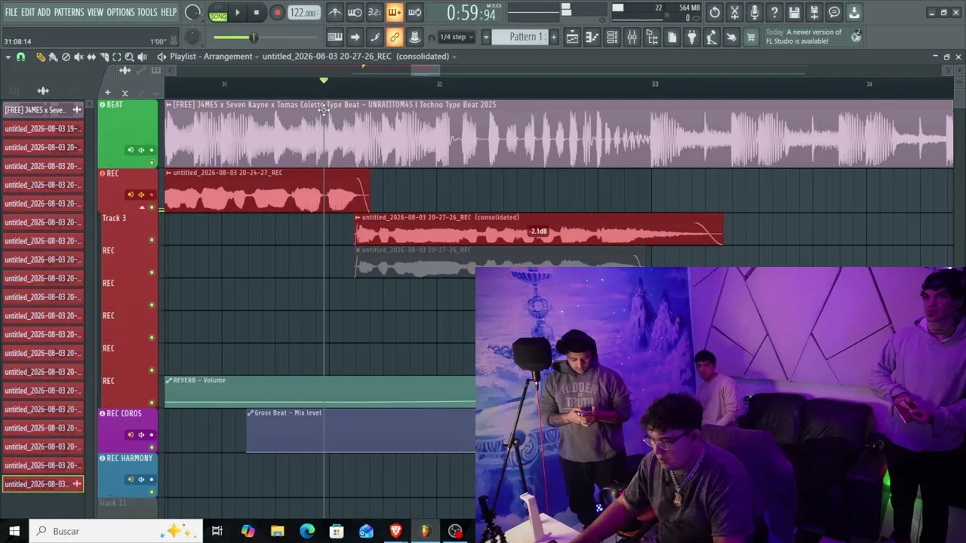Viewport: 966px width, 543px height.
Task: Select the playlist Draw pencil tool
Action: click(x=41, y=57)
